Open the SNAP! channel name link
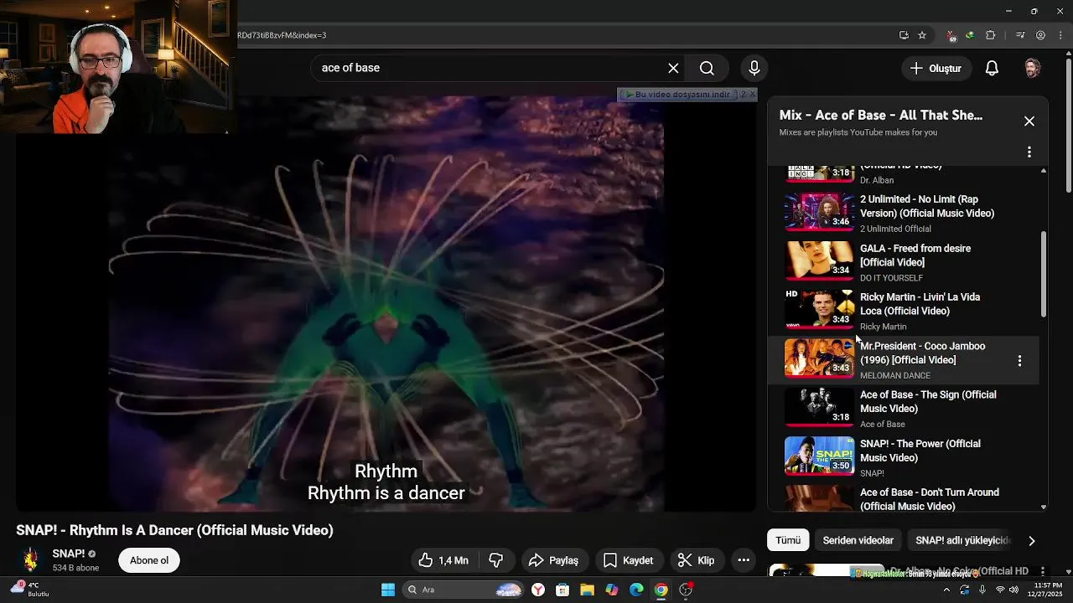The height and width of the screenshot is (603, 1073). [68, 554]
